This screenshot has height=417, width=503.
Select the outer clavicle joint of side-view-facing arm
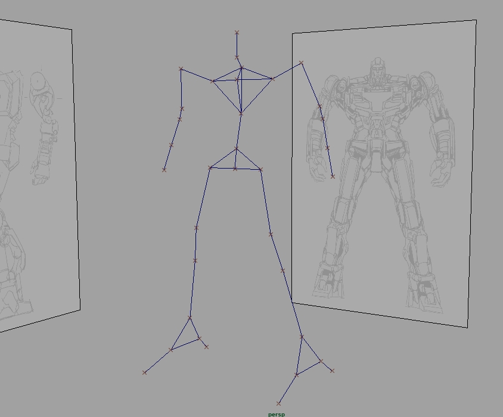pyautogui.click(x=181, y=69)
